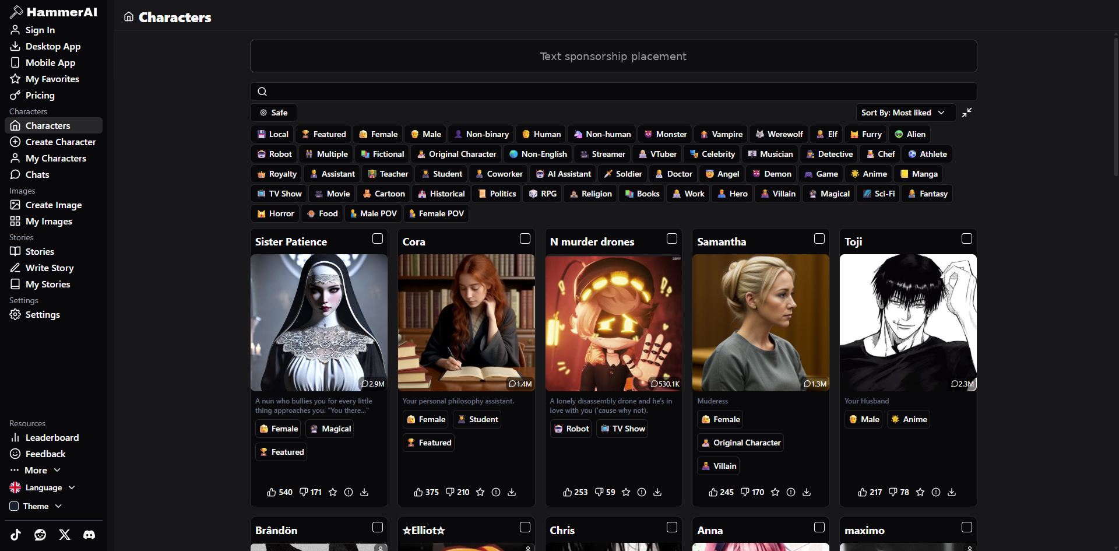Open Settings in sidebar
Screen dimensions: 1119x551
[x=54, y=314]
